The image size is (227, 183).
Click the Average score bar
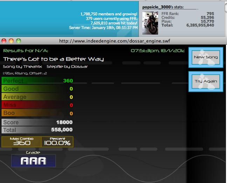(37, 97)
